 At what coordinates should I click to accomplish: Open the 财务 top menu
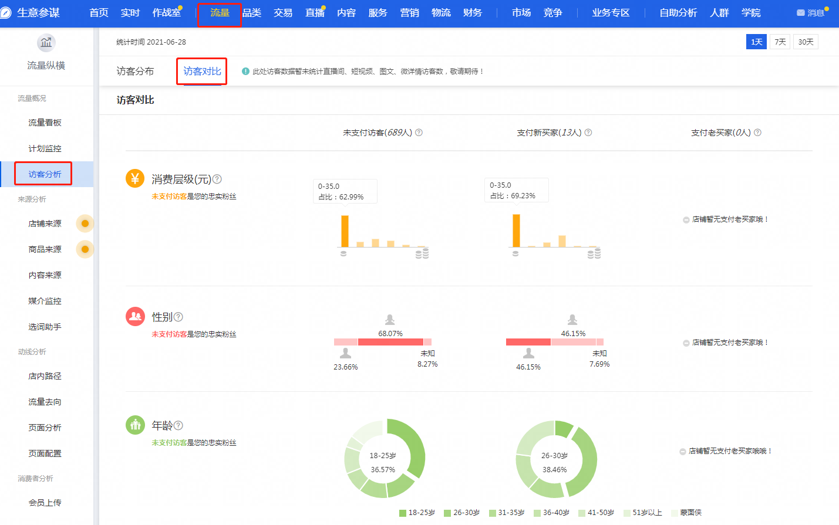(473, 12)
